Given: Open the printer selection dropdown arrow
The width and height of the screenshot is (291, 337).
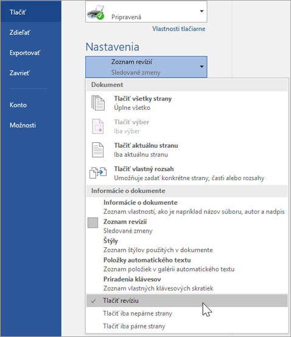Looking at the screenshot, I should (x=202, y=11).
